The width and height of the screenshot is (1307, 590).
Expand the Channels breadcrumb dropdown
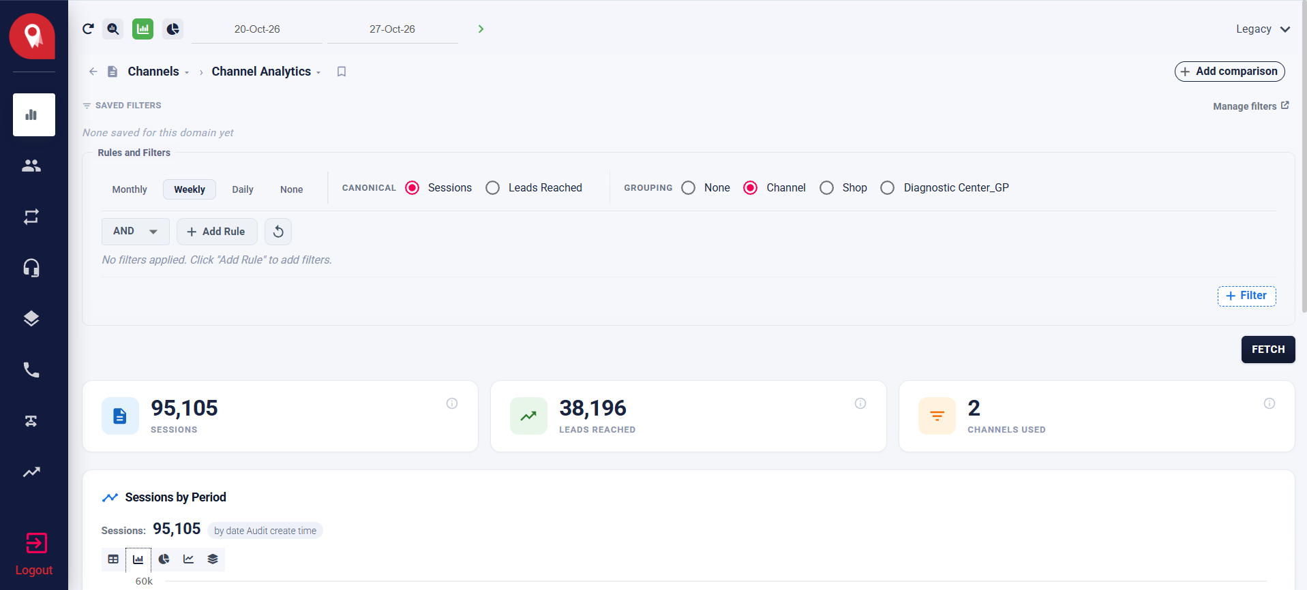[187, 72]
